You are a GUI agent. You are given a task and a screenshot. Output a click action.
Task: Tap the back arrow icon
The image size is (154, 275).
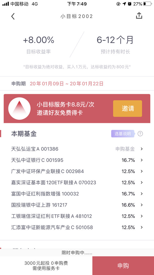[13, 16]
